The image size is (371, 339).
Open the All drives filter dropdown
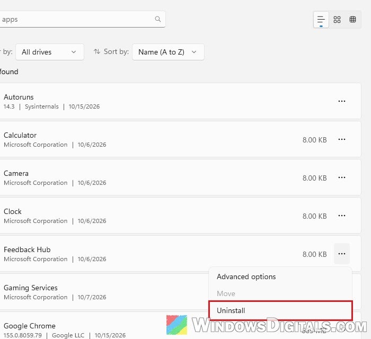tap(50, 52)
